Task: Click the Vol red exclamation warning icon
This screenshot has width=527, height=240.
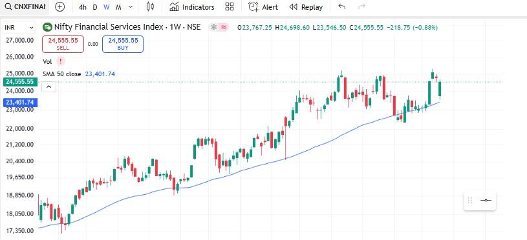Action: click(x=61, y=61)
